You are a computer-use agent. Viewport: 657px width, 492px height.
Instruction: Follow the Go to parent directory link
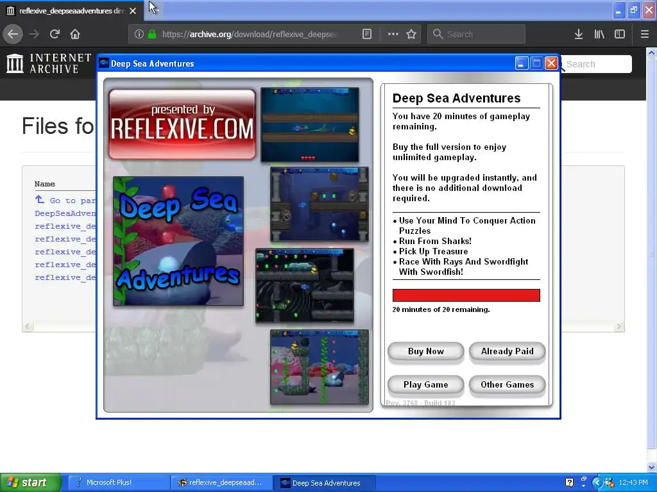pos(65,201)
